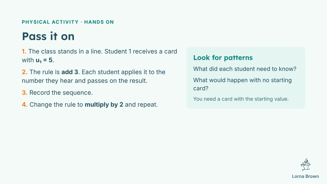Click 'What would happen with no starting card?' question
This screenshot has width=327, height=184.
coord(242,84)
